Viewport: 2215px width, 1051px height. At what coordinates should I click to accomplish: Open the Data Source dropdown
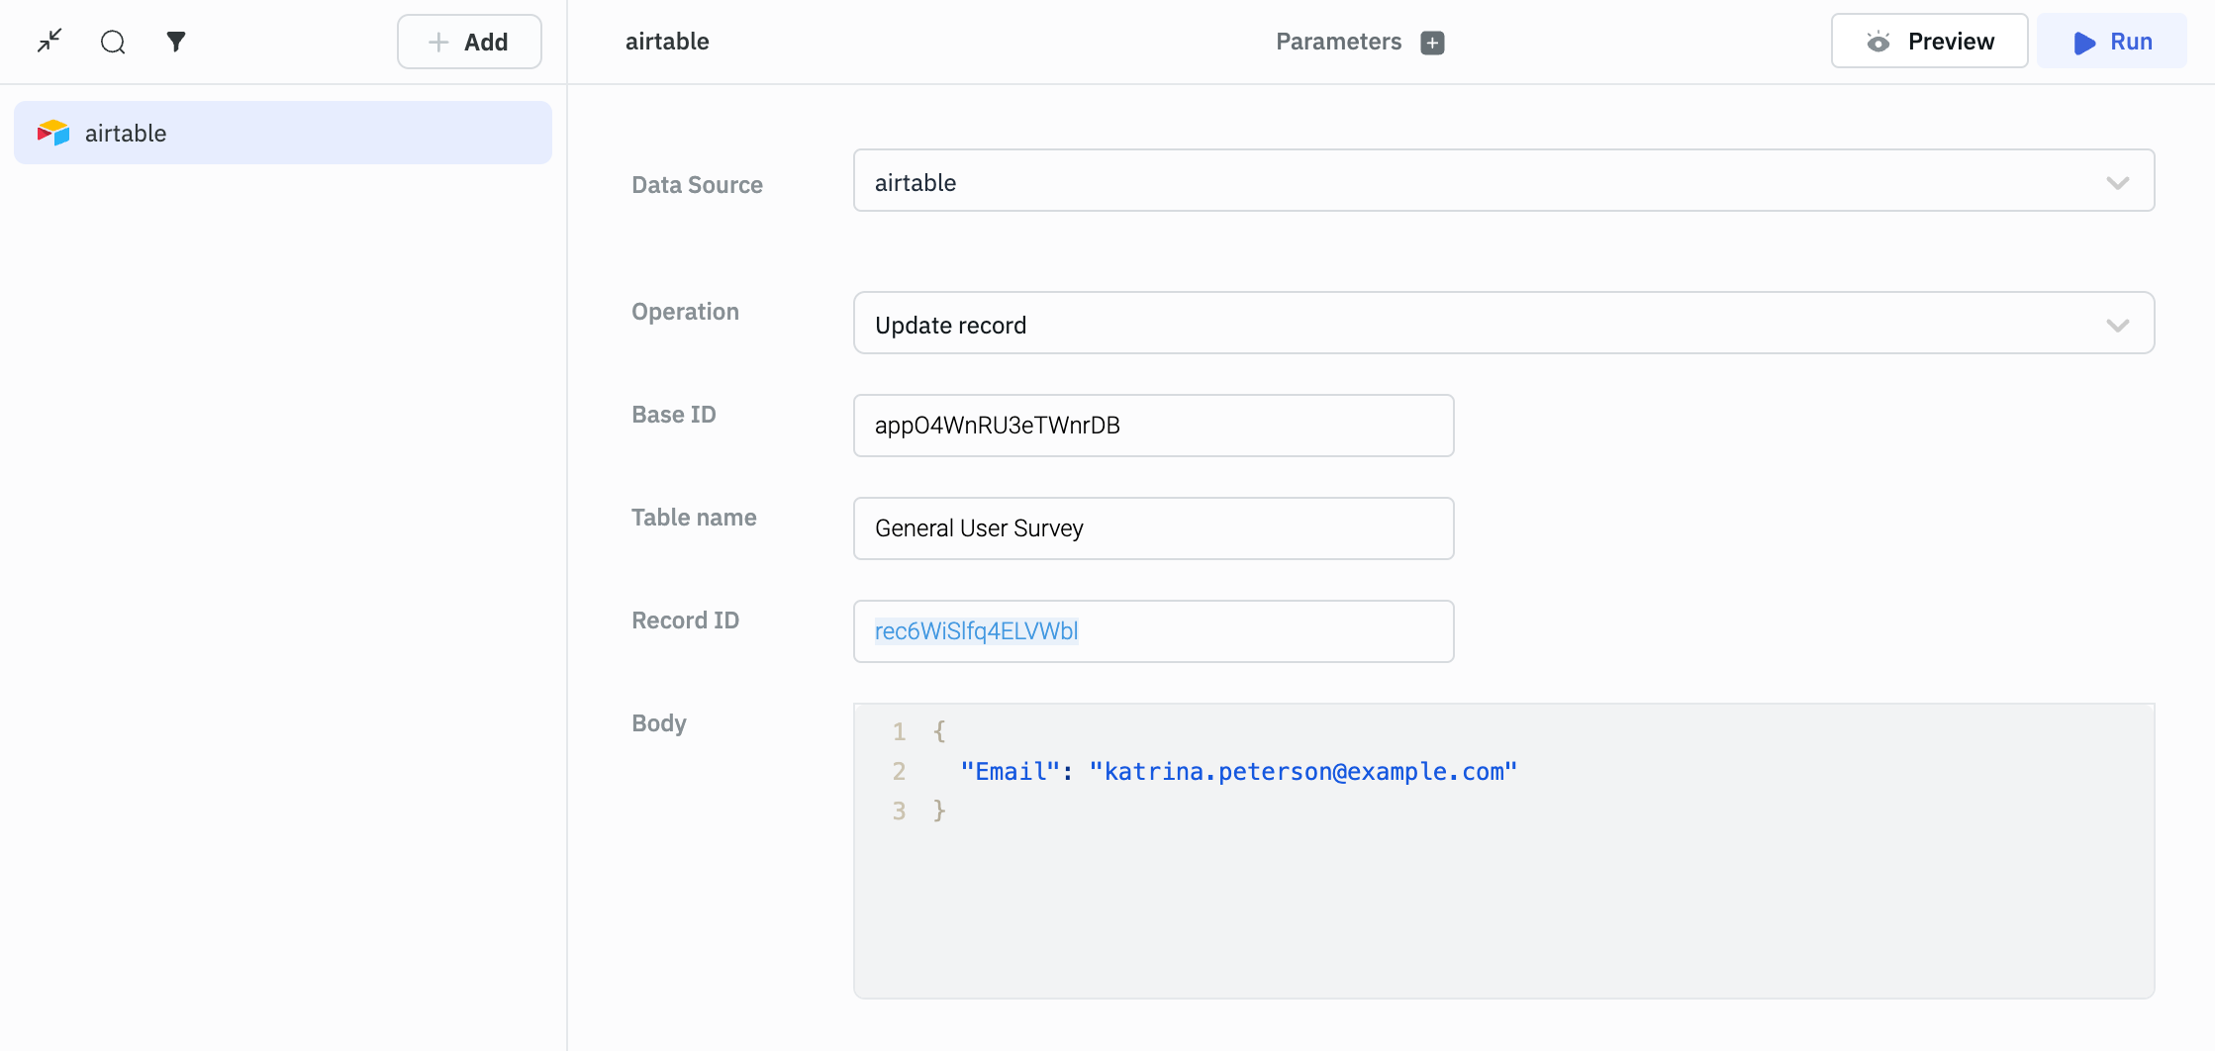click(1503, 181)
